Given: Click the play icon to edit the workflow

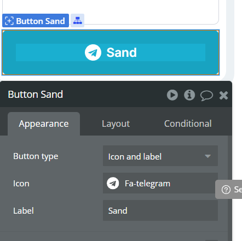Looking at the screenshot, I should click(172, 95).
